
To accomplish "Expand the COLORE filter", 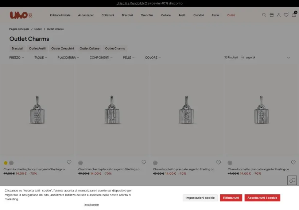I will tap(153, 58).
